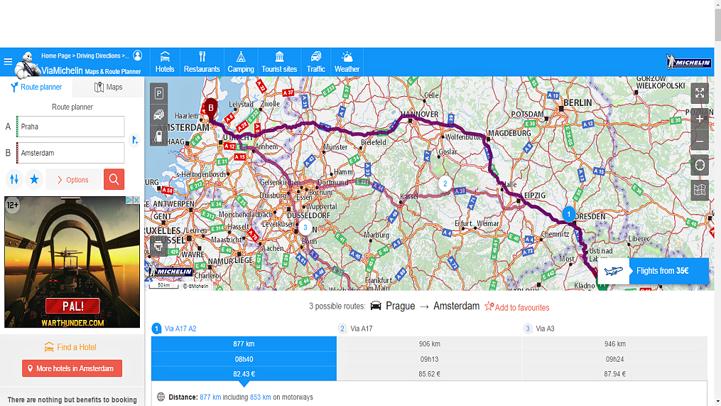Click the 906 km distance cell

pos(429,344)
